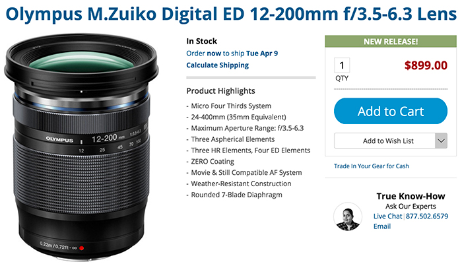
Task: Click the Add to Cart button
Action: pos(391,111)
